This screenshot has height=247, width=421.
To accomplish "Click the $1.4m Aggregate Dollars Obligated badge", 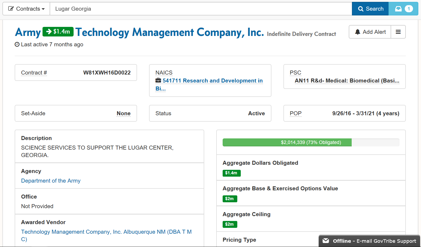I will (231, 173).
